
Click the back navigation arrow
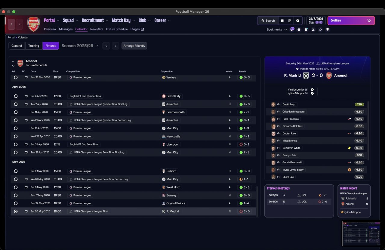(11, 24)
